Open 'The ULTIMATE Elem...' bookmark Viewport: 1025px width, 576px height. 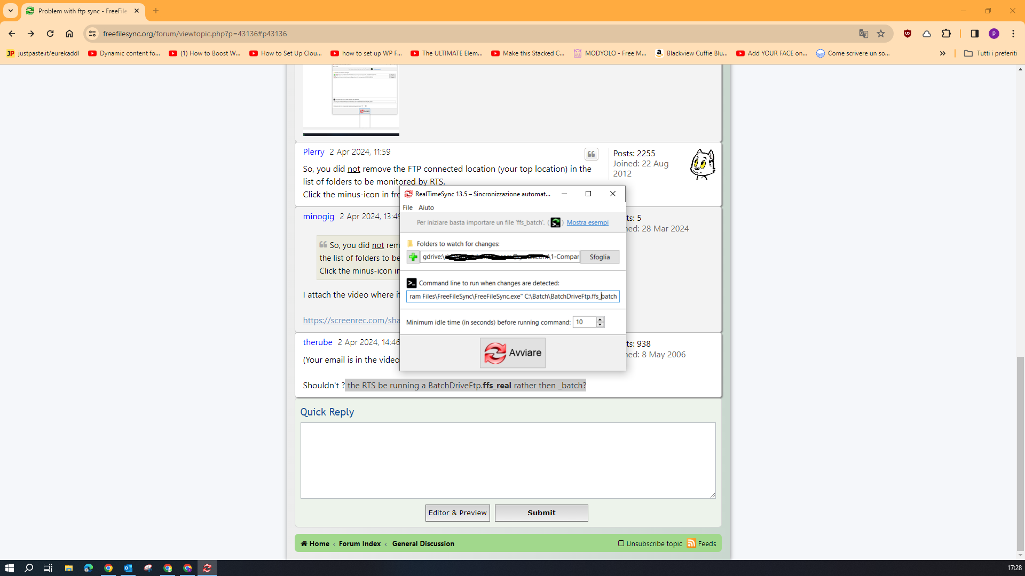[x=447, y=53]
